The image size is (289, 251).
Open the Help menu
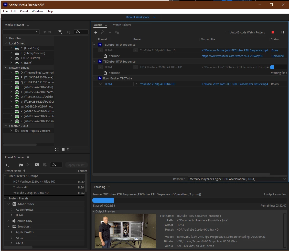(x=50, y=11)
